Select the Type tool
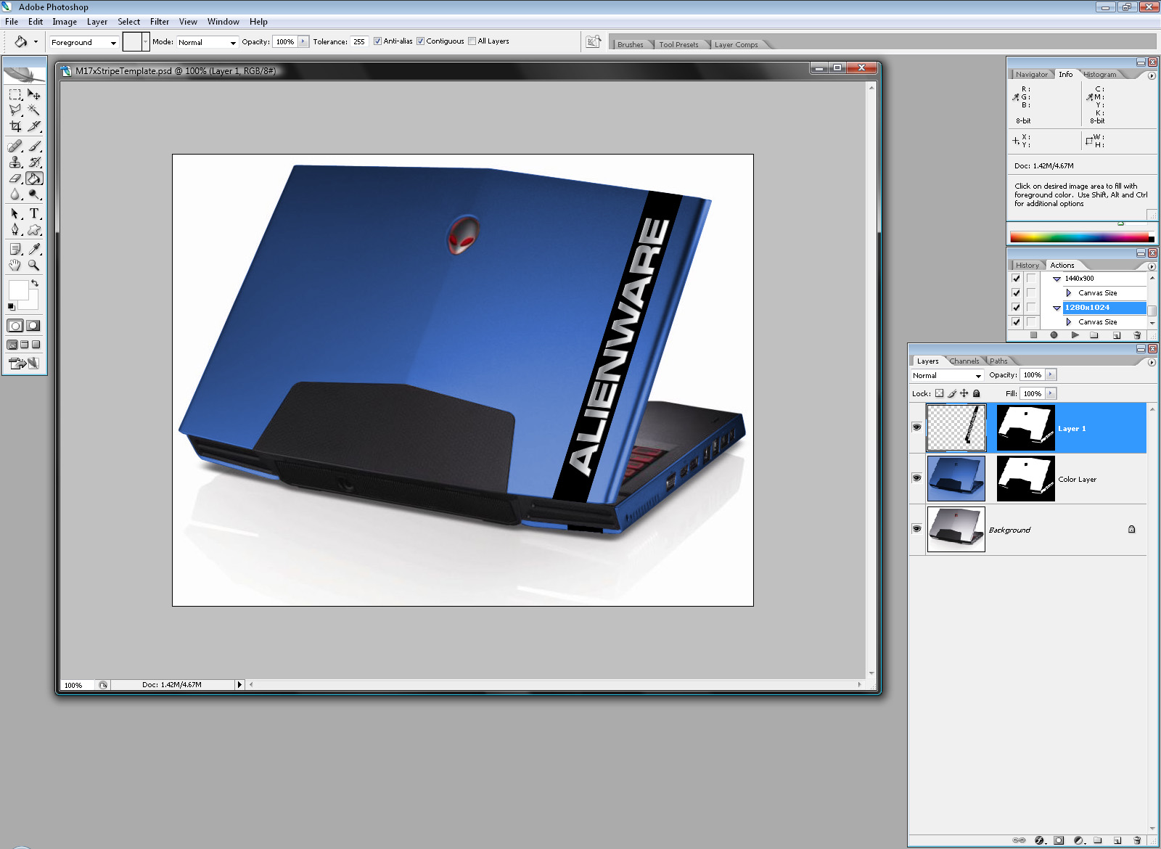 point(34,214)
